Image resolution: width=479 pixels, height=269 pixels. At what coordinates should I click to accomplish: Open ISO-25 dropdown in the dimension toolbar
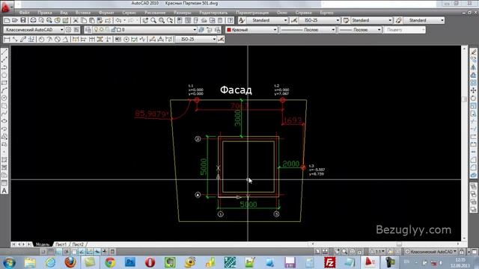[196, 40]
